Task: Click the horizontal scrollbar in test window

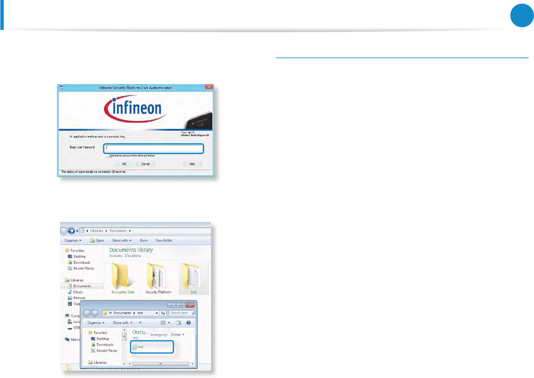Action: (160, 364)
